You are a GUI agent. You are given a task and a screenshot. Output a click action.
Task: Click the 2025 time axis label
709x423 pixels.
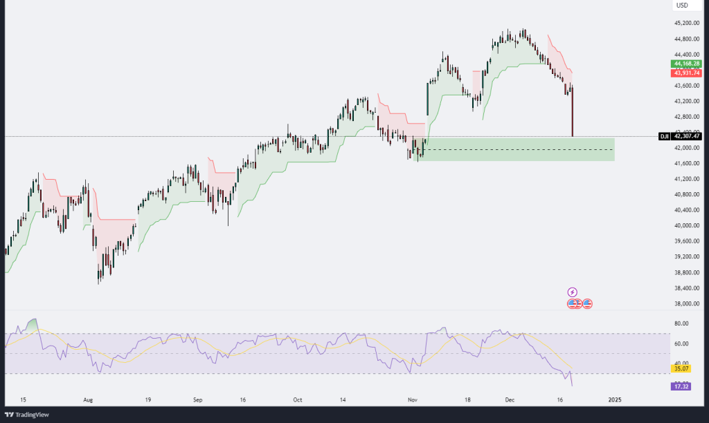615,400
